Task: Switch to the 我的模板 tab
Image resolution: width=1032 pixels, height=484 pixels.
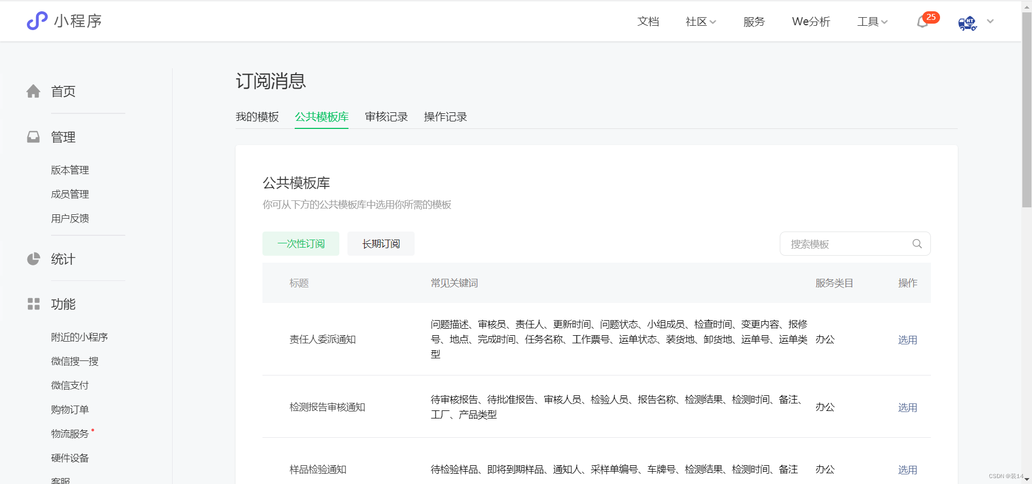Action: coord(257,117)
